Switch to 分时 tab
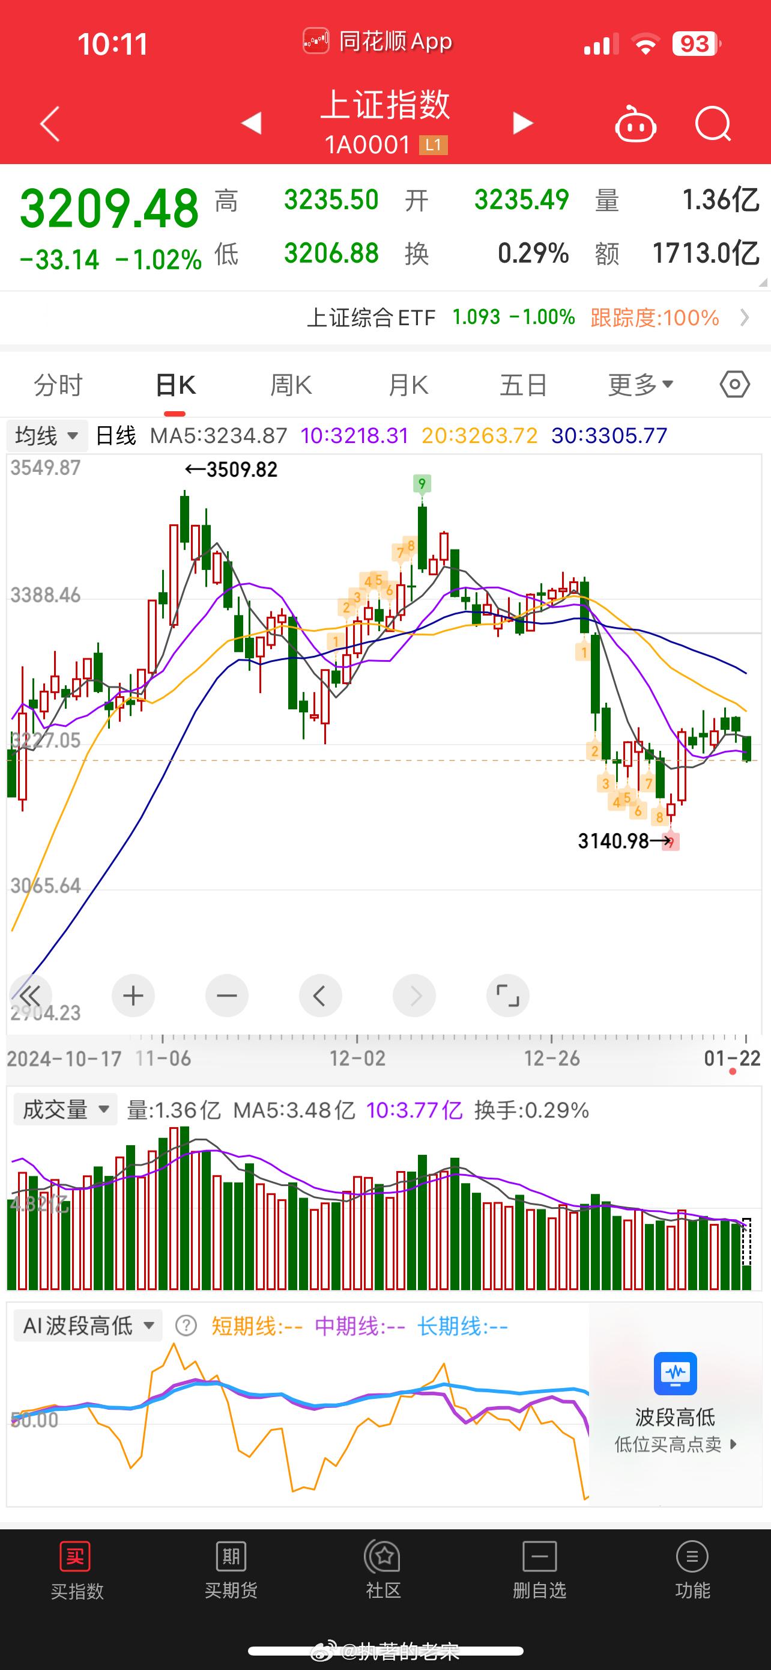The height and width of the screenshot is (1670, 771). tap(58, 385)
